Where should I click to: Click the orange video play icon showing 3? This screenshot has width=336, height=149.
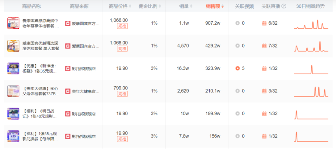pyautogui.click(x=238, y=68)
